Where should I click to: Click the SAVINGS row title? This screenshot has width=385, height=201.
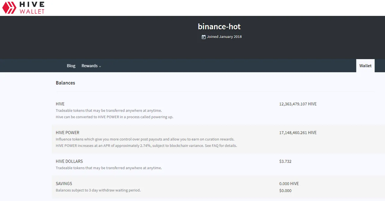[x=64, y=184]
